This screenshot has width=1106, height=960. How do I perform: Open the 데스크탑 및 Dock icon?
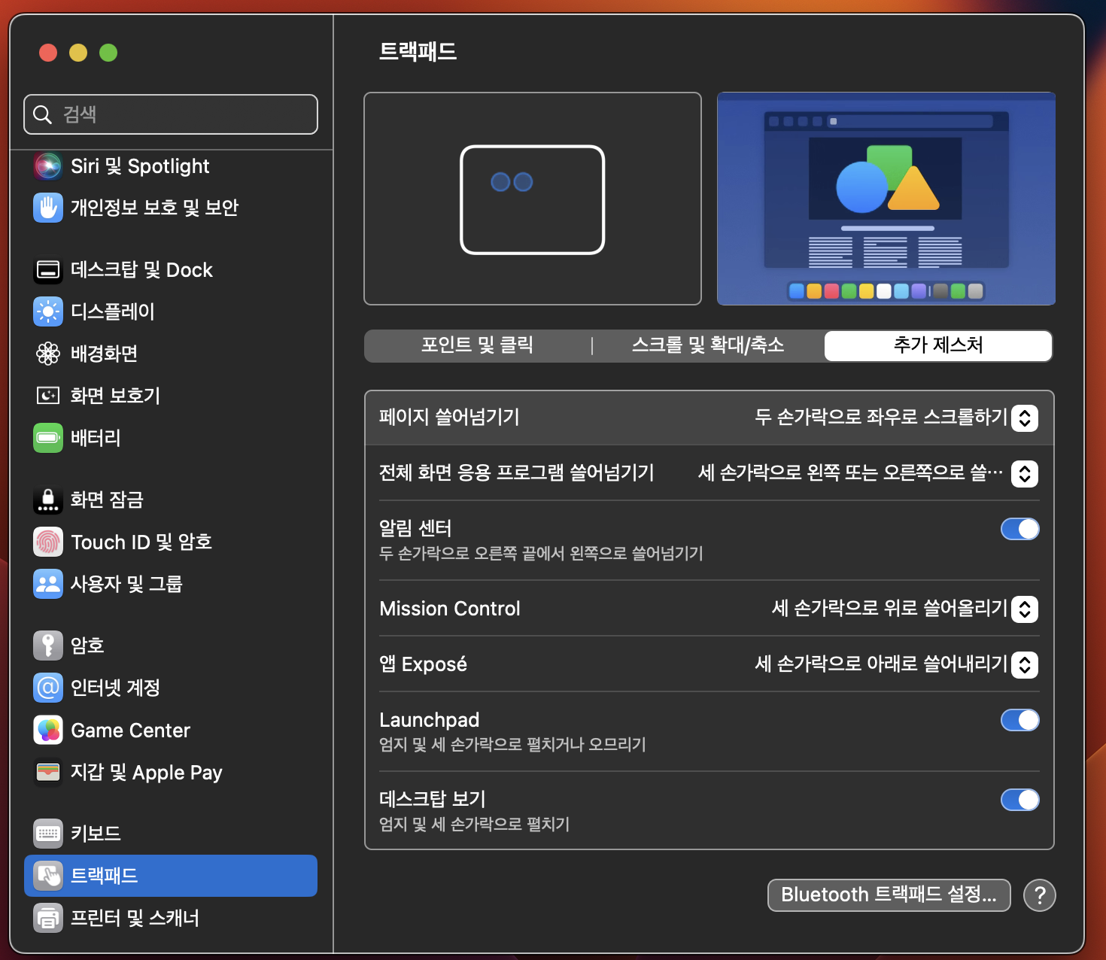tap(48, 269)
